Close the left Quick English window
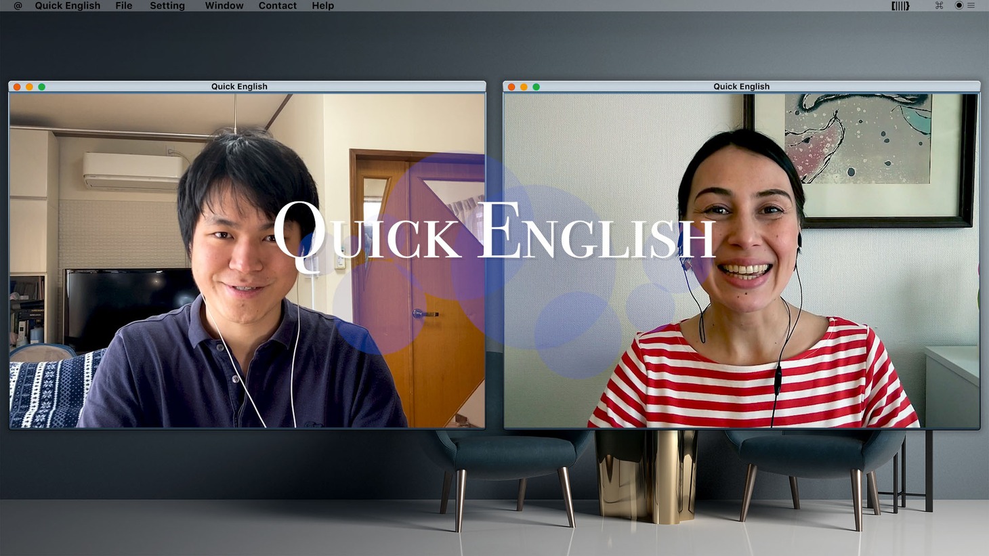989x556 pixels. [17, 87]
